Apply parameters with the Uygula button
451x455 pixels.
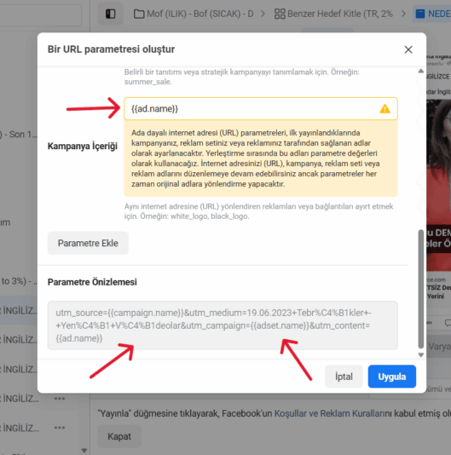392,377
